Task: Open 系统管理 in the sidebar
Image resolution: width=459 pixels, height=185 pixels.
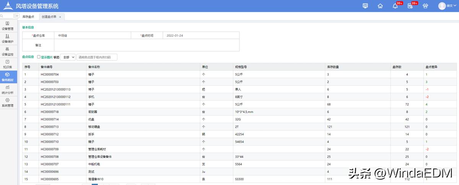Action: click(x=8, y=102)
